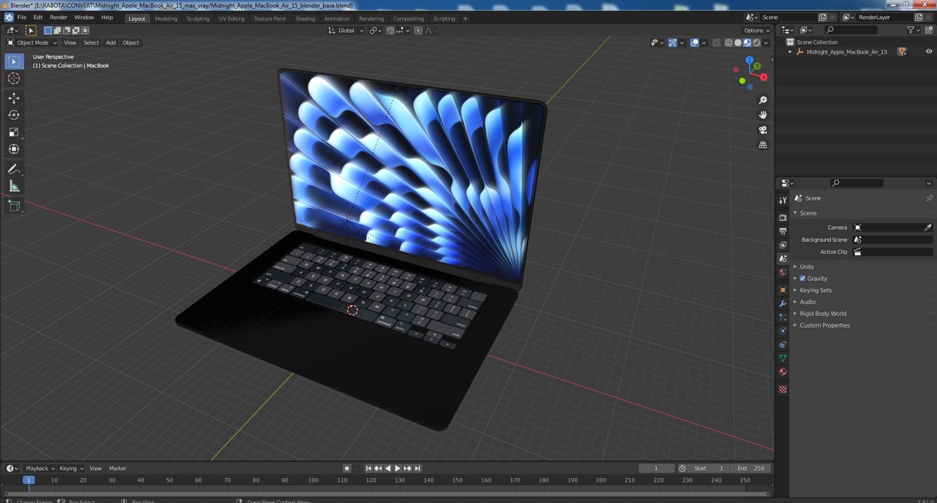Open the timeline Marker menu
Screen dimensions: 937x503
coord(118,468)
